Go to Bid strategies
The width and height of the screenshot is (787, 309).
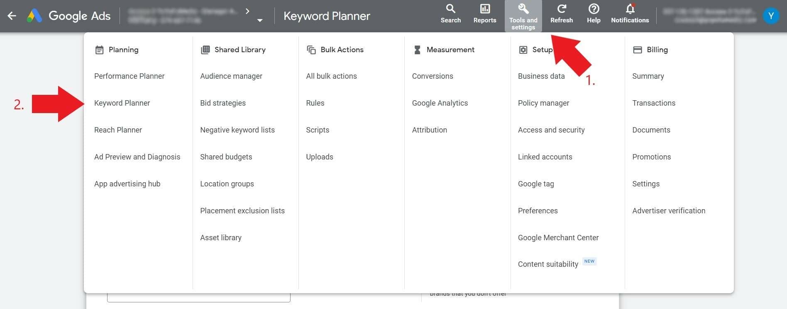click(223, 103)
